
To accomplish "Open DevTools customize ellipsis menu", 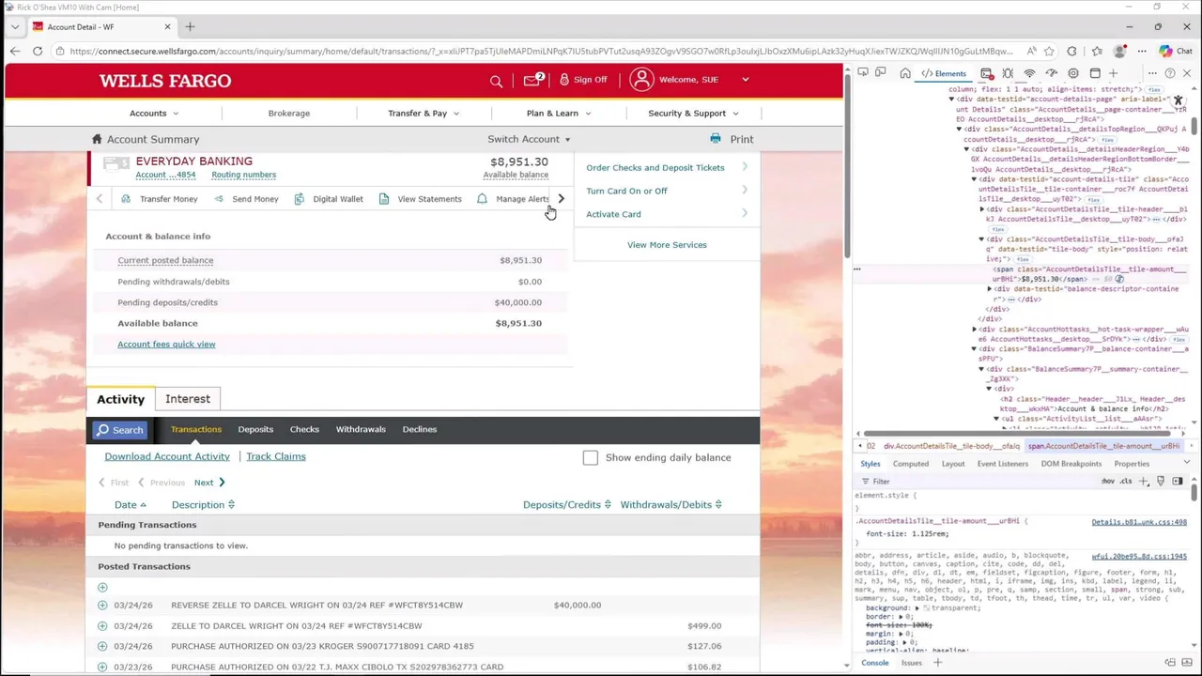I will 1152,73.
